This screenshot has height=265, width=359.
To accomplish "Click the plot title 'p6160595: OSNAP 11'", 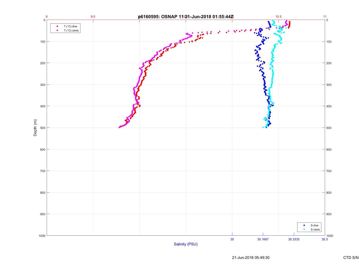I will tap(161, 17).
